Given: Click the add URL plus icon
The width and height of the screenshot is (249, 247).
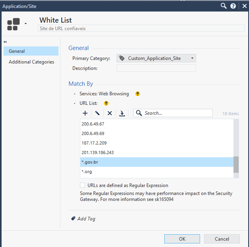Looking at the screenshot, I should tap(85, 113).
